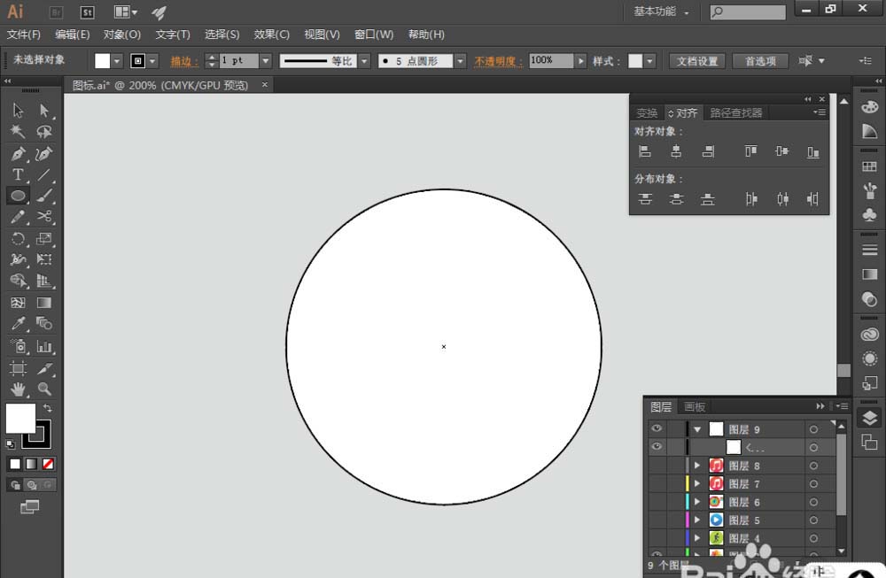886x578 pixels.
Task: Show 图层 8 via visibility box
Action: pos(657,466)
